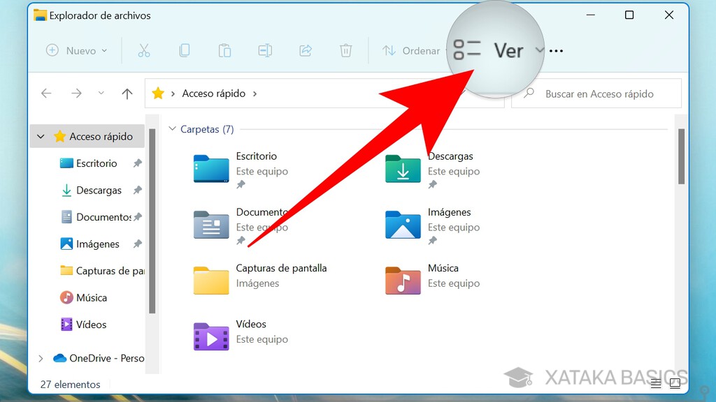Open the Ver dropdown chevron
The height and width of the screenshot is (402, 716).
pos(539,50)
